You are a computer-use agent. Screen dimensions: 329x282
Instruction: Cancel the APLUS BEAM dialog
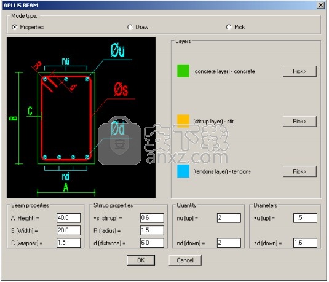[185, 260]
